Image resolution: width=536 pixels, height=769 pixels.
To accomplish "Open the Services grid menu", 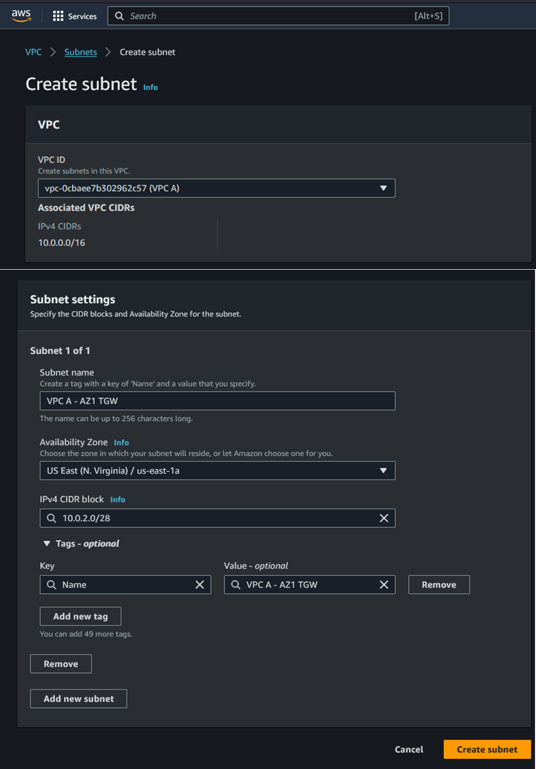I will point(58,16).
